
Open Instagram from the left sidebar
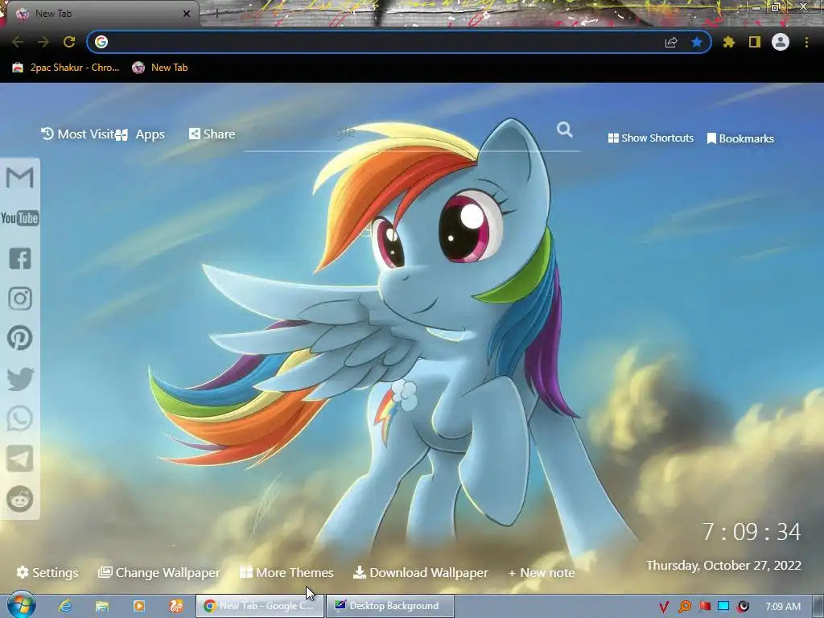pyautogui.click(x=20, y=299)
